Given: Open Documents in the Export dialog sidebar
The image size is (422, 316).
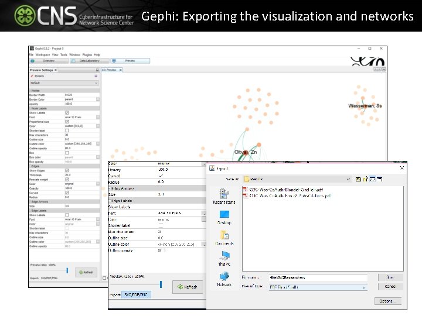Looking at the screenshot, I should [224, 238].
